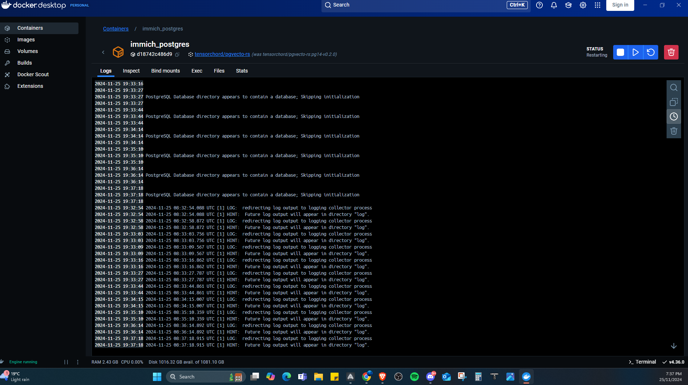The width and height of the screenshot is (688, 385).
Task: Open the tensorchord/pgvecto-rs image link
Action: [x=222, y=54]
